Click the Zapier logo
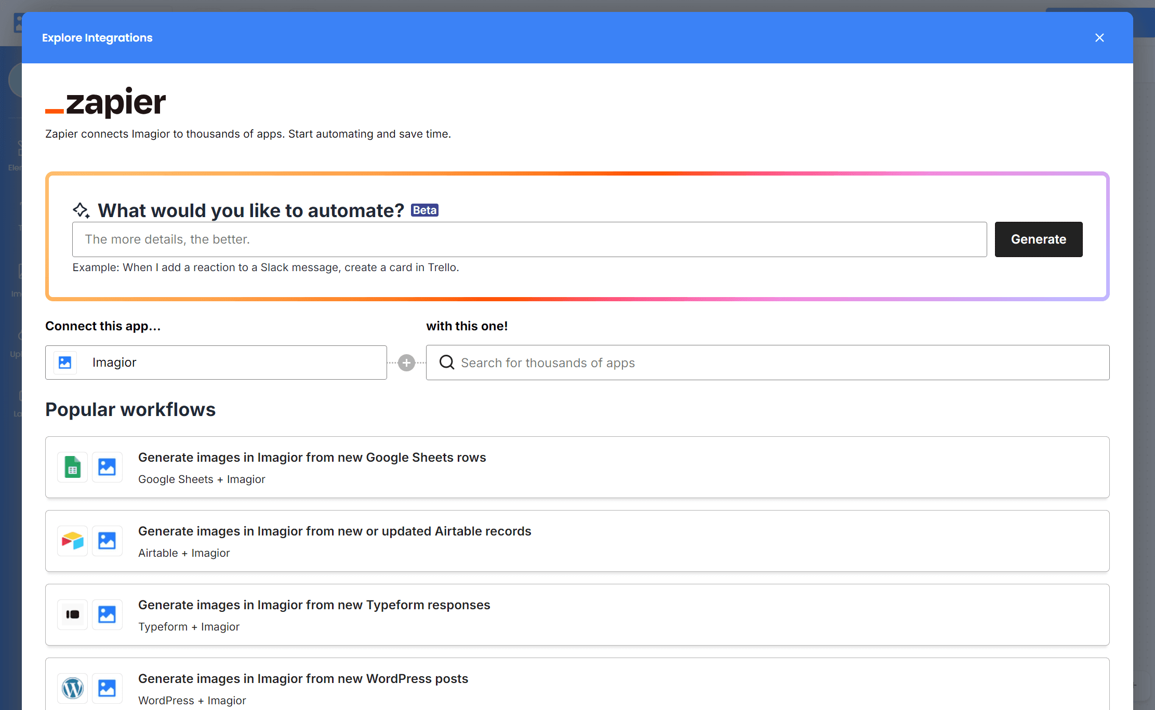Image resolution: width=1155 pixels, height=710 pixels. pyautogui.click(x=105, y=102)
